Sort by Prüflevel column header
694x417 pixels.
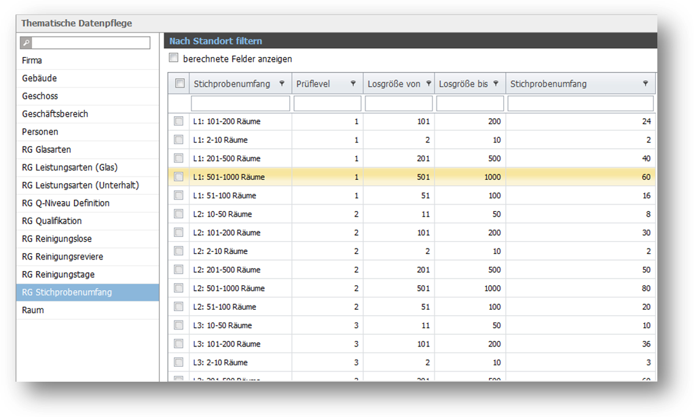(313, 84)
